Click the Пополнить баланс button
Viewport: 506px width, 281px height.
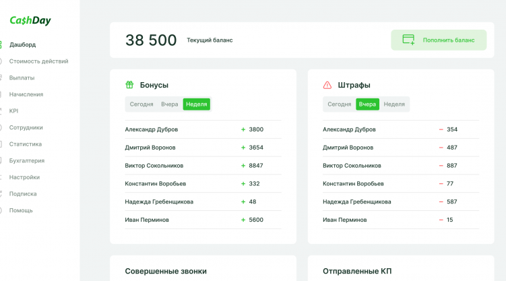coord(439,40)
